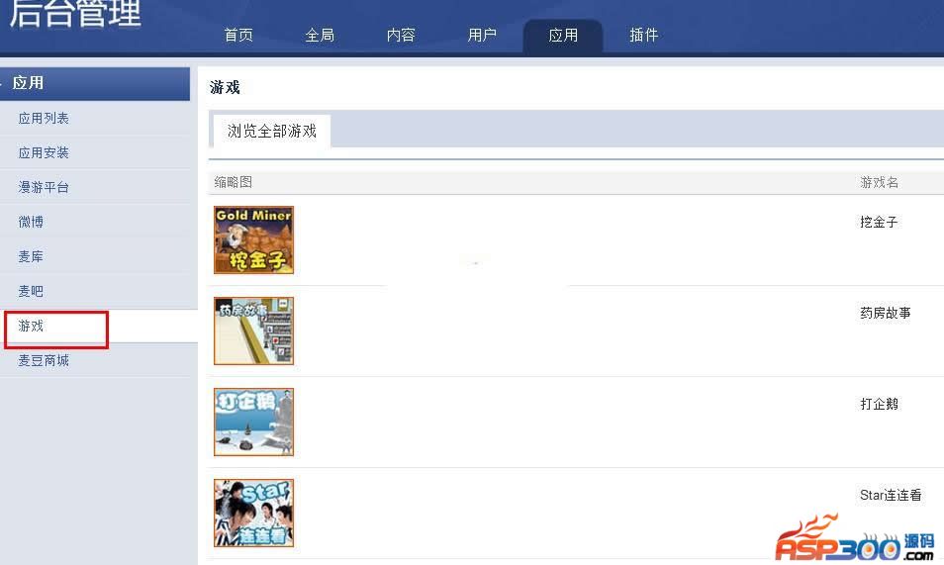
Task: Click the active 应用 top tab
Action: (x=563, y=37)
